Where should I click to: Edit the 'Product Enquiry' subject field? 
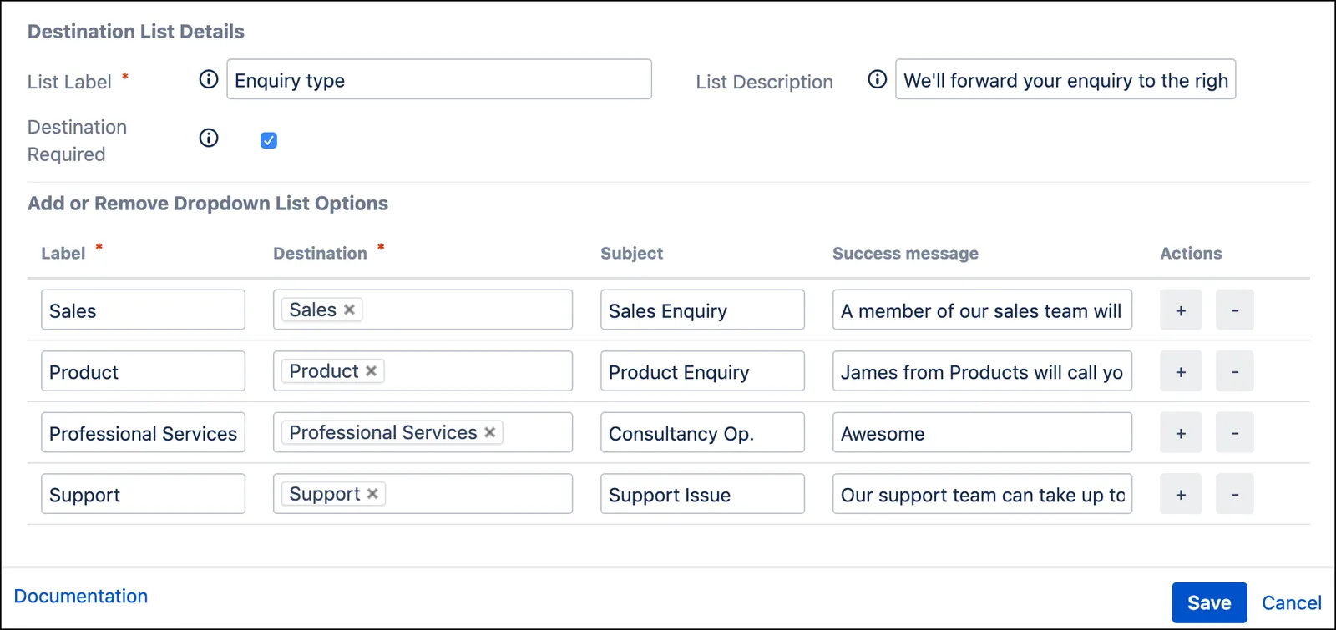point(702,371)
